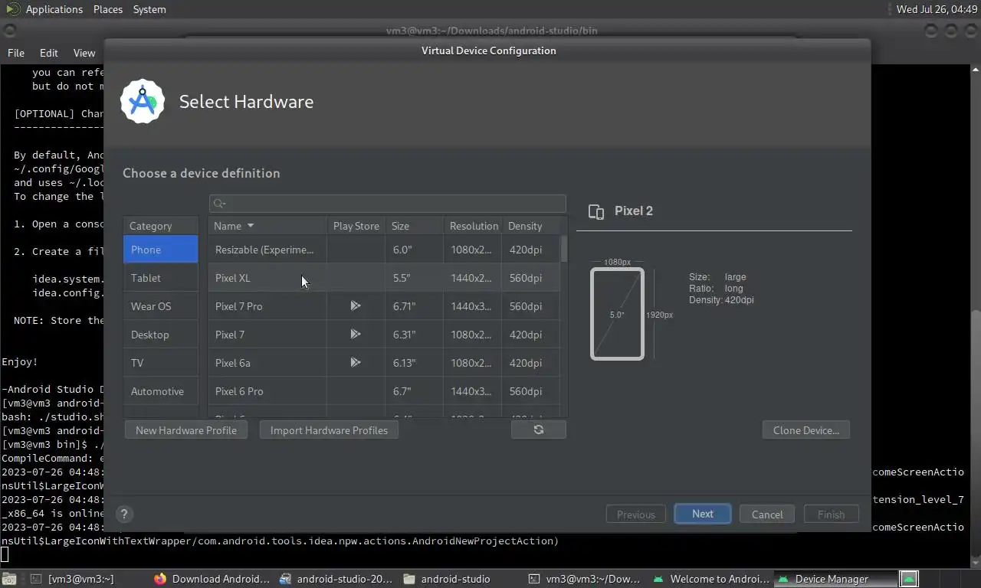Open the System menu in top panel
This screenshot has width=981, height=588.
(x=149, y=9)
